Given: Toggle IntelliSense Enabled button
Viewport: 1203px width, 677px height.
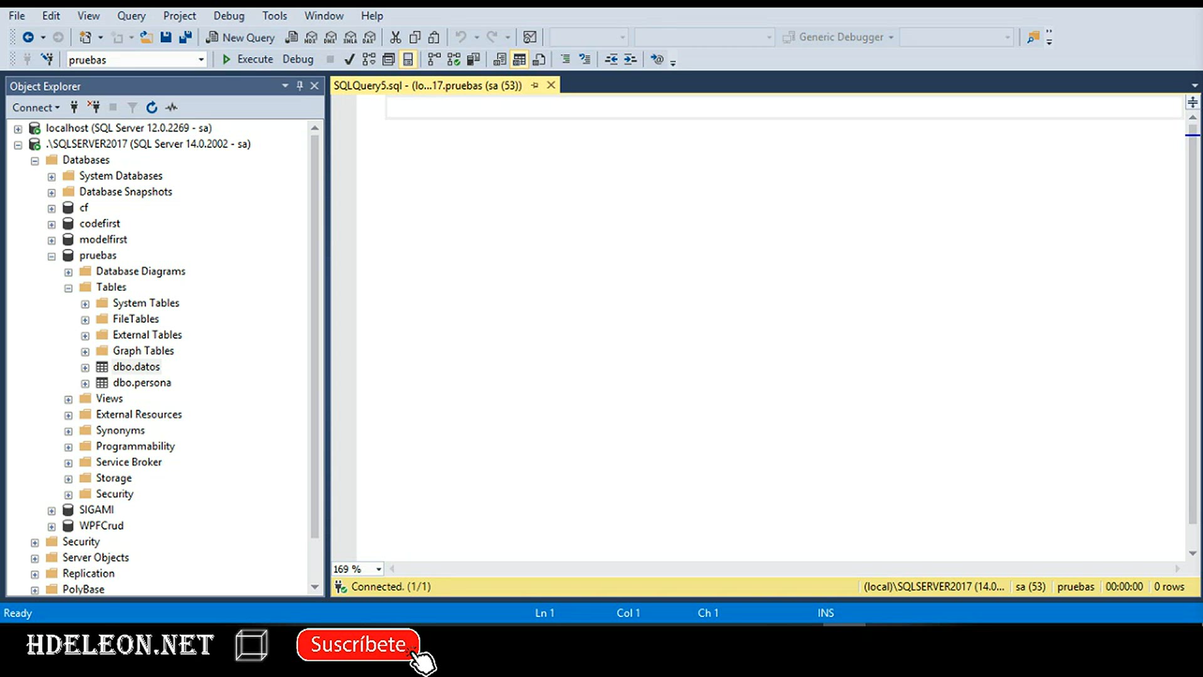Looking at the screenshot, I should (x=408, y=60).
